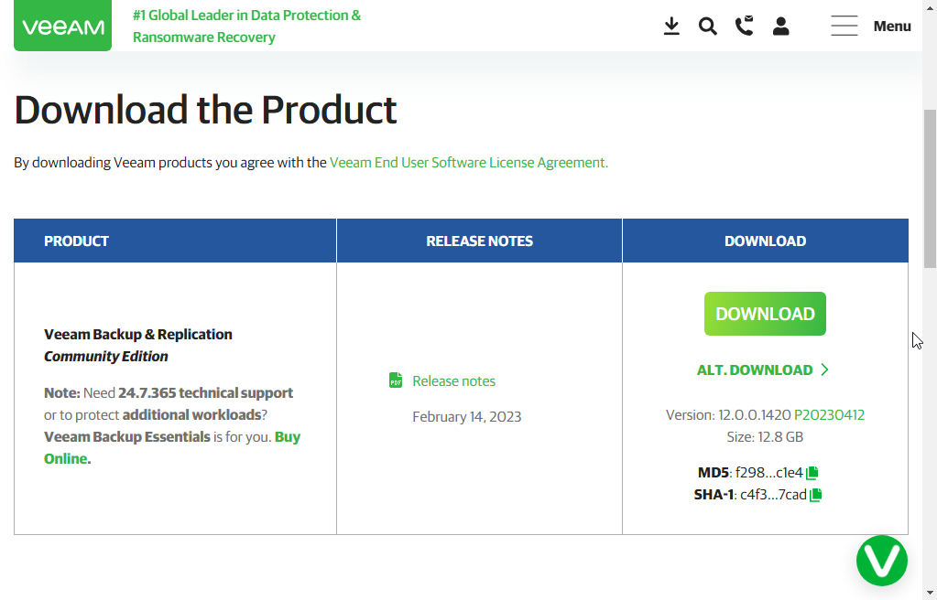Click the PDF icon beside Release notes

click(x=396, y=380)
